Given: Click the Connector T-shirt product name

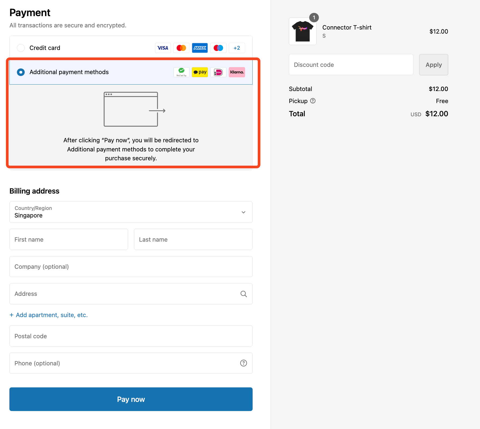Looking at the screenshot, I should [x=347, y=27].
